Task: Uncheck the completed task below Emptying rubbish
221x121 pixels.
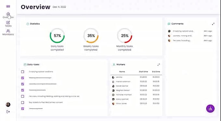Action: coord(22,78)
